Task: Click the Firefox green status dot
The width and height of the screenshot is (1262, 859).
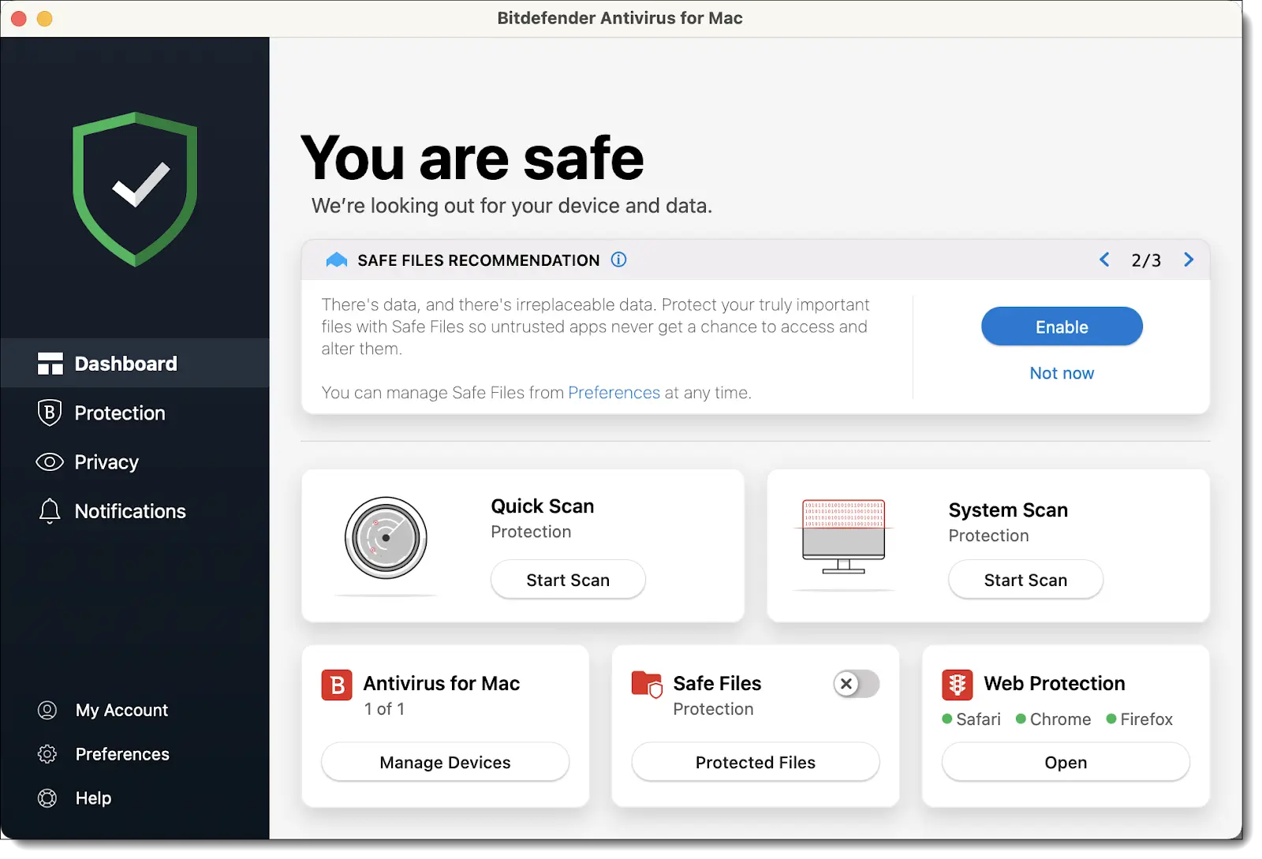Action: click(x=1111, y=719)
